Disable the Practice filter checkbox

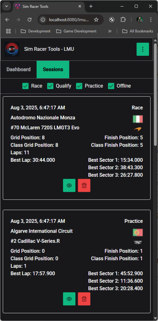click(x=79, y=86)
